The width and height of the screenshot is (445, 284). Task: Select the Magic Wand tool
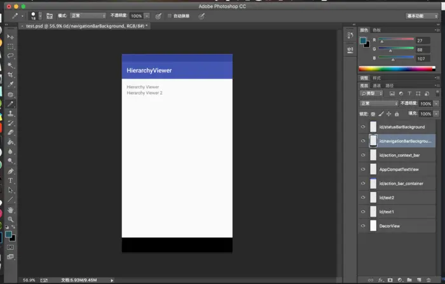(11, 65)
